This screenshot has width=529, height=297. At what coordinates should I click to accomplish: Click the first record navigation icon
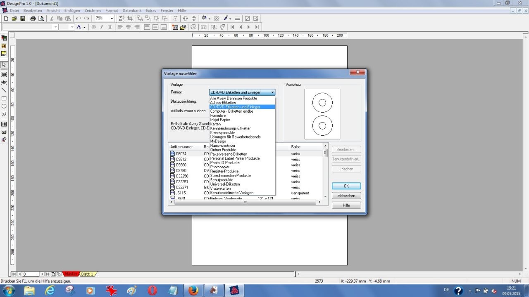[x=232, y=27]
